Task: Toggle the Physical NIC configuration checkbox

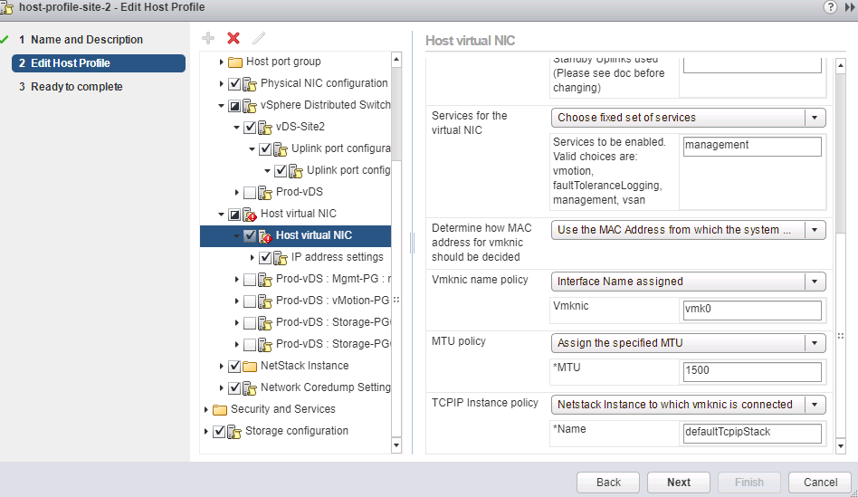Action: pos(234,84)
